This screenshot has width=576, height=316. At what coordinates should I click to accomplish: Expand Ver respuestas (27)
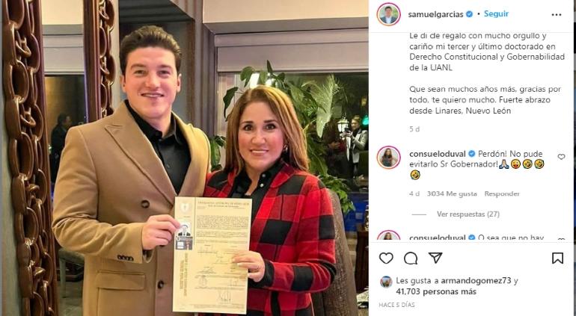tap(468, 214)
